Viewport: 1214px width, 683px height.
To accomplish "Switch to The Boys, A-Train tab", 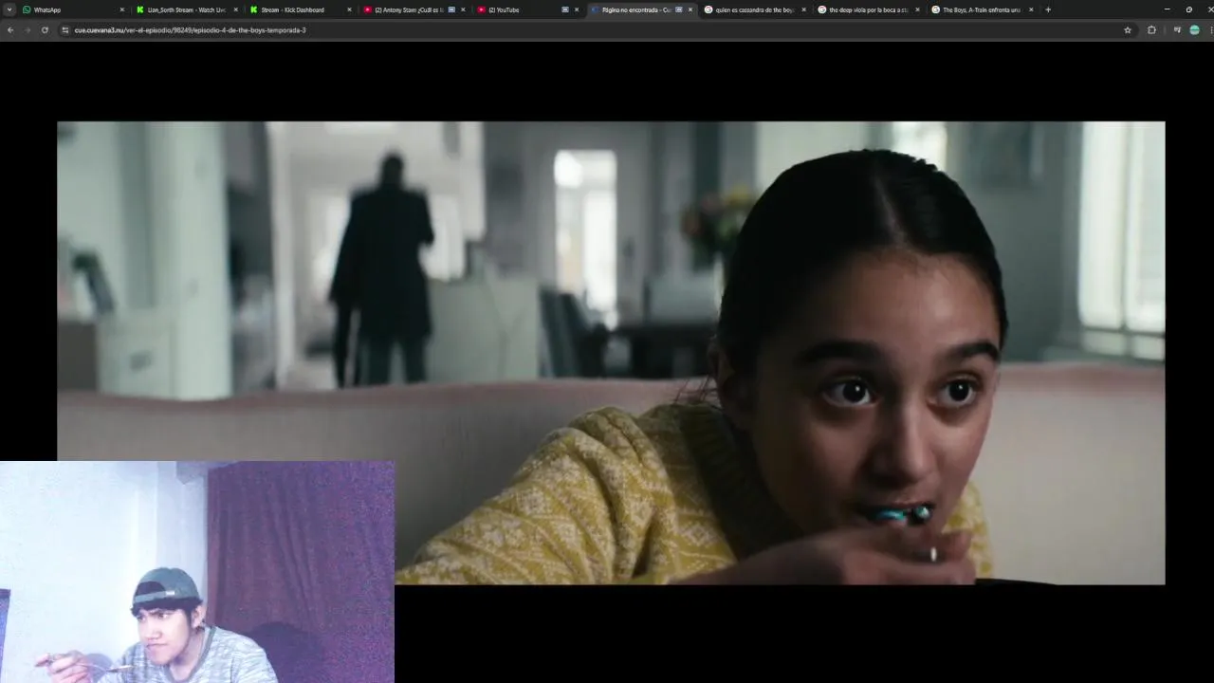I will coord(984,9).
